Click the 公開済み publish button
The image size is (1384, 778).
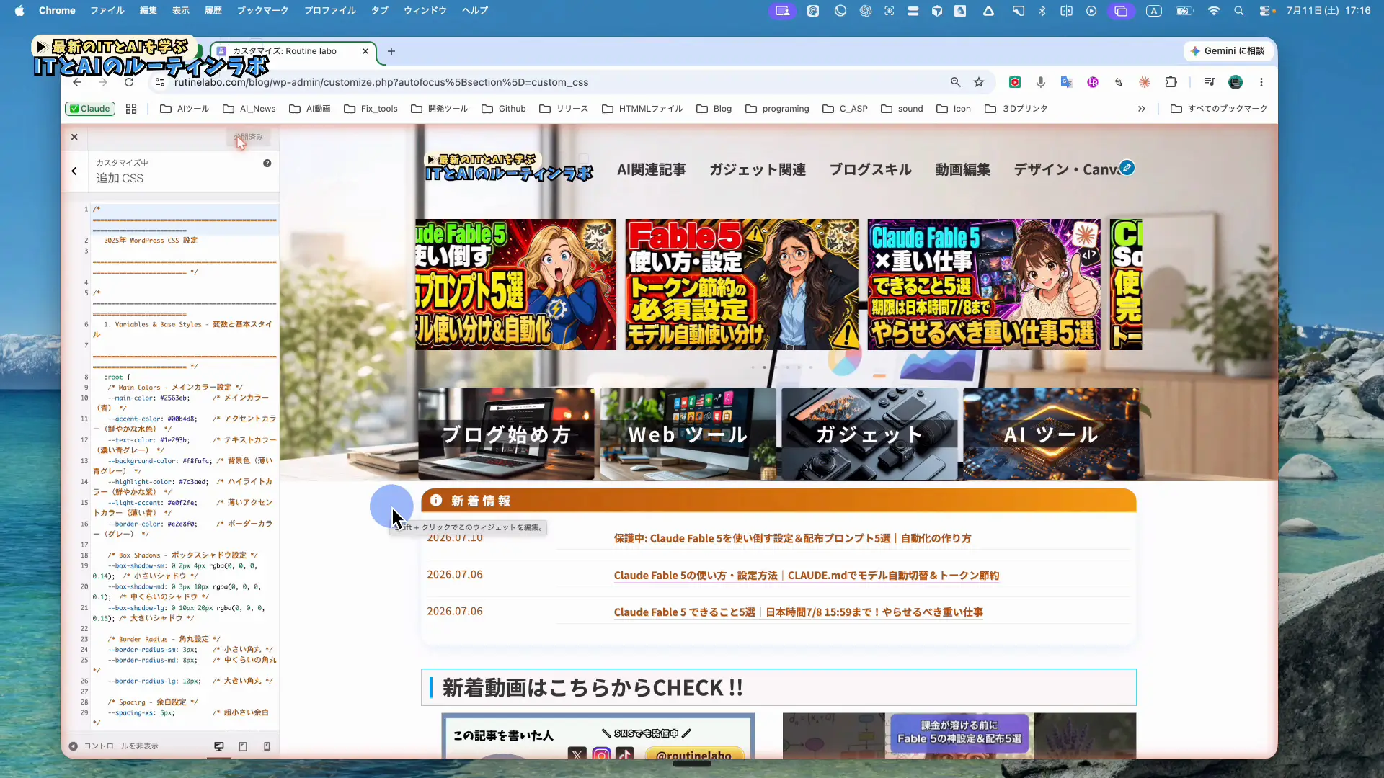pos(248,137)
